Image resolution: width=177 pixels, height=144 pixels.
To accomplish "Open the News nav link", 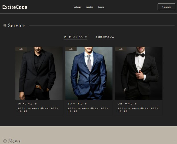I will (x=101, y=7).
